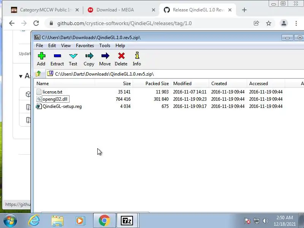
Task: Click the volume speaker tray icon
Action: coord(265,221)
